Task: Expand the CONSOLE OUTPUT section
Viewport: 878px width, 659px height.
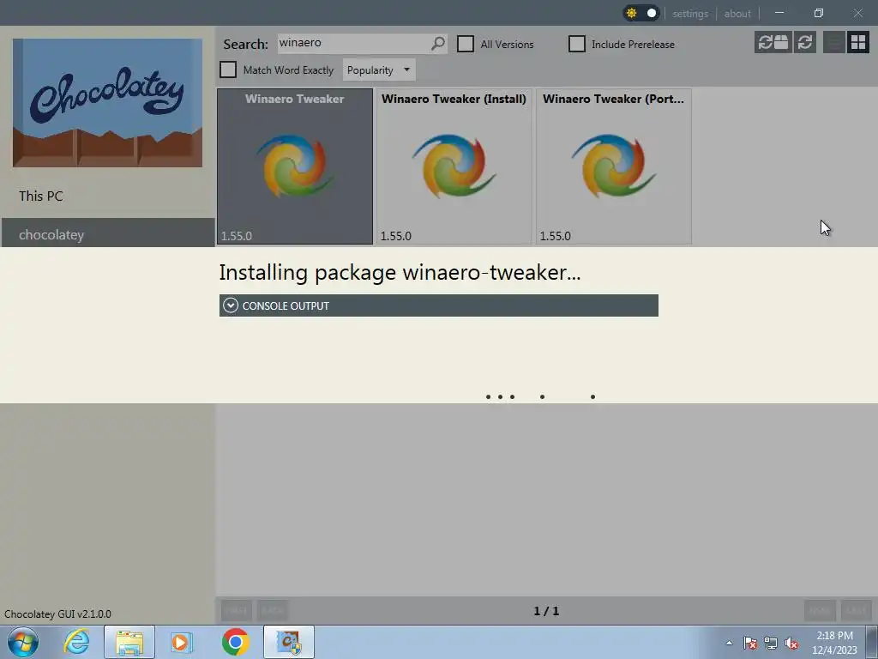Action: (x=439, y=305)
